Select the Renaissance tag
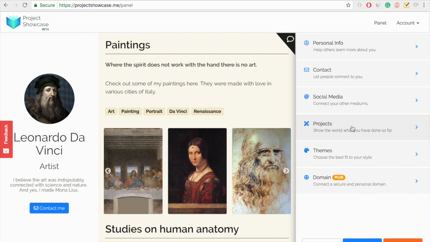 207,111
